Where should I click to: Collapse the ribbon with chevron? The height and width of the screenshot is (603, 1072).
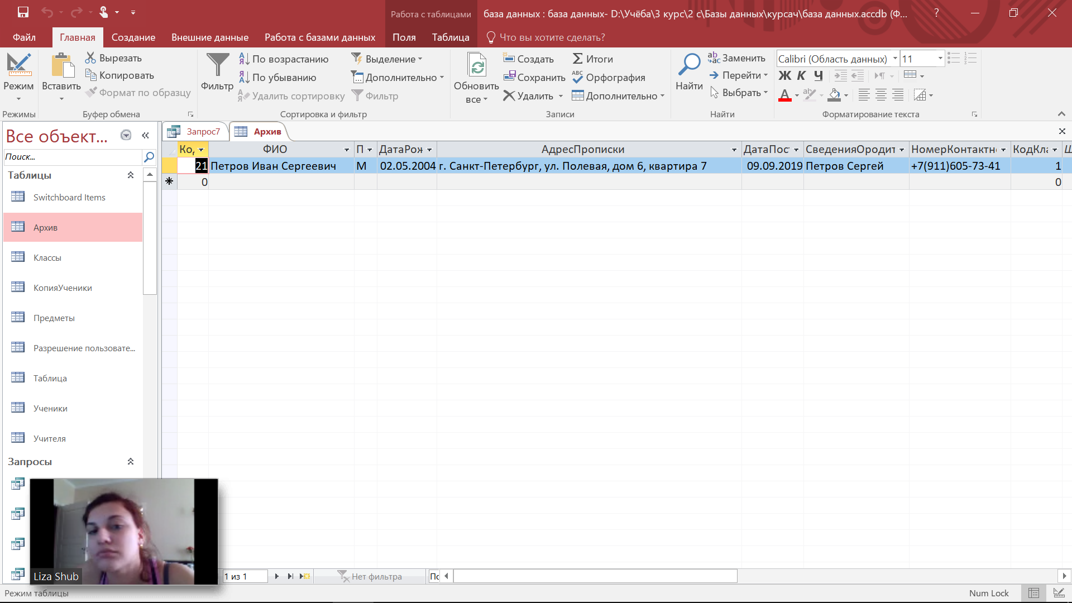pyautogui.click(x=1061, y=114)
